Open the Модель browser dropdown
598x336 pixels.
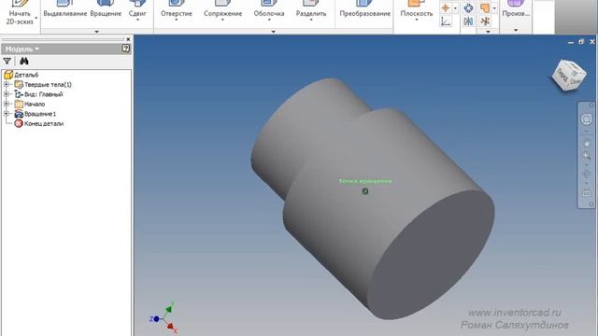coord(22,49)
